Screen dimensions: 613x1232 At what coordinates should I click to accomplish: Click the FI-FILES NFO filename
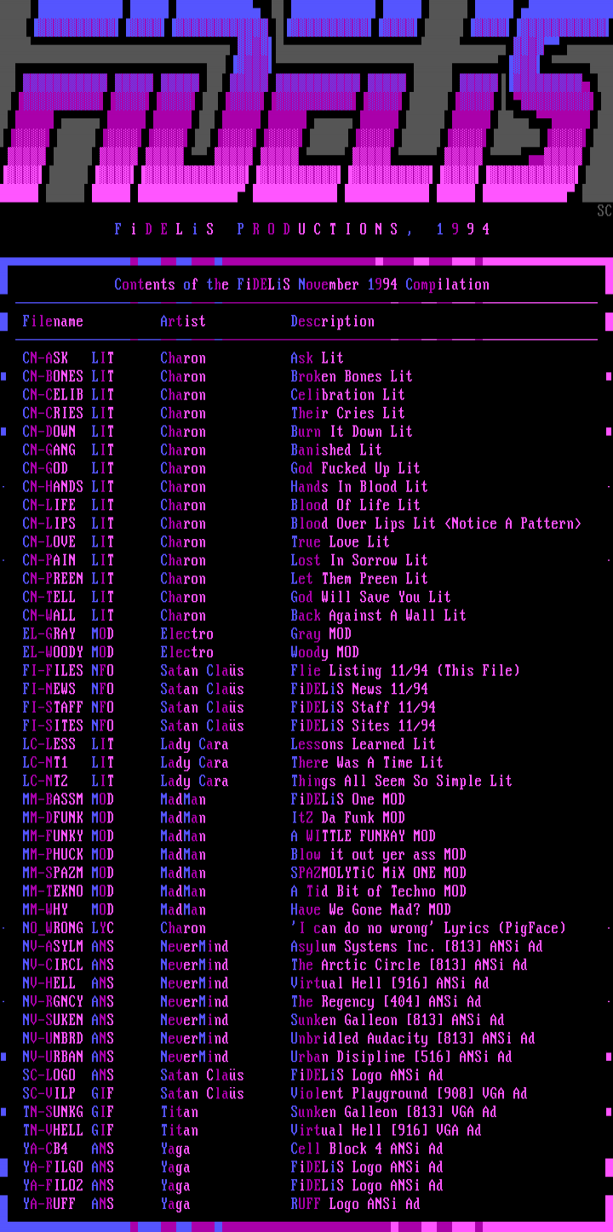click(68, 671)
